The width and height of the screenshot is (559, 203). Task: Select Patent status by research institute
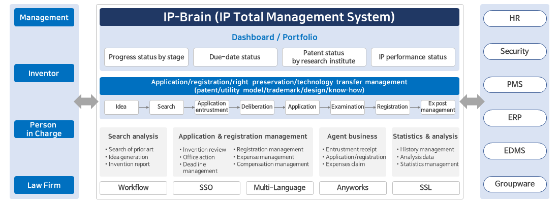pos(324,57)
